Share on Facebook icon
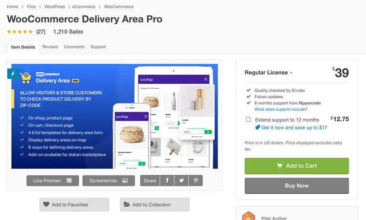This screenshot has width=366, height=220. tap(167, 180)
